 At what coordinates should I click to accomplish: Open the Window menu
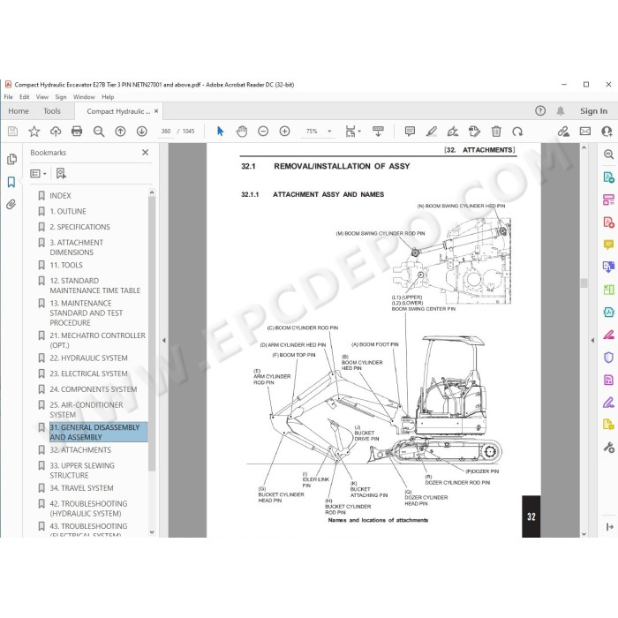pyautogui.click(x=84, y=97)
